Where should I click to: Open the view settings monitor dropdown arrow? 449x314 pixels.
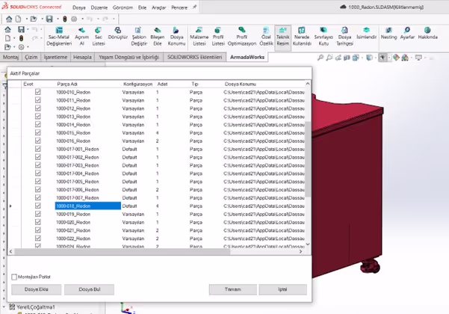[x=425, y=58]
